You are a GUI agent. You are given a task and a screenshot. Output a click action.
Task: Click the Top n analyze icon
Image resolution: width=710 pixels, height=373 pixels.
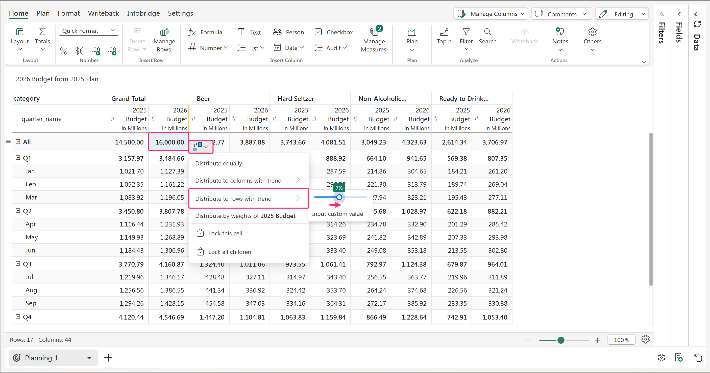[444, 32]
